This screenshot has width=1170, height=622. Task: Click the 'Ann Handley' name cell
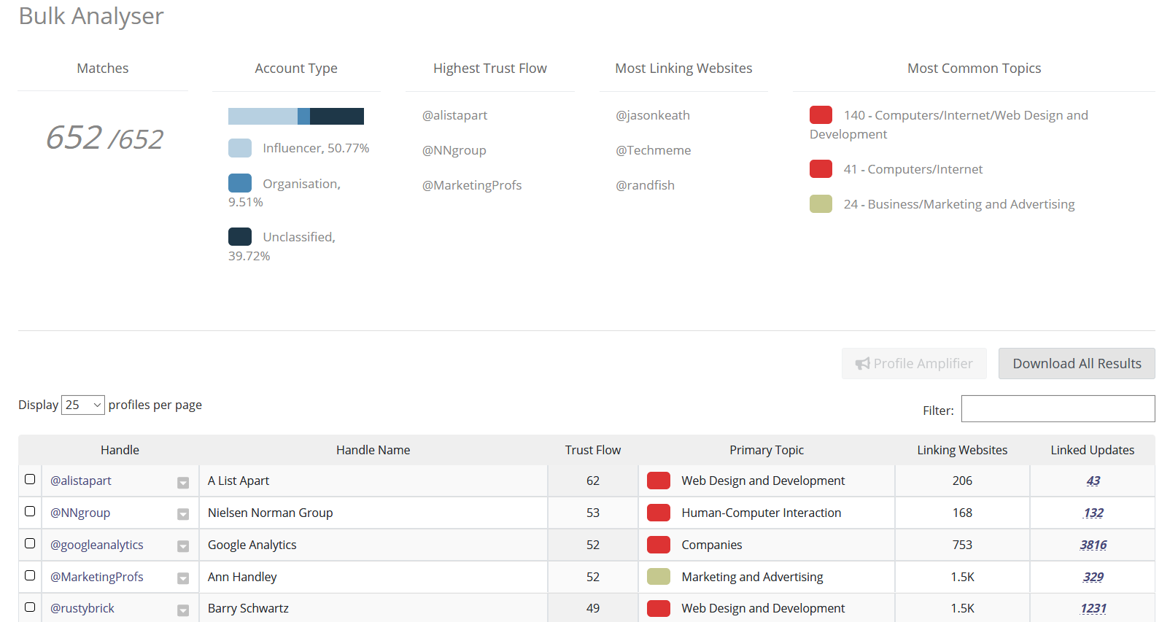[373, 577]
